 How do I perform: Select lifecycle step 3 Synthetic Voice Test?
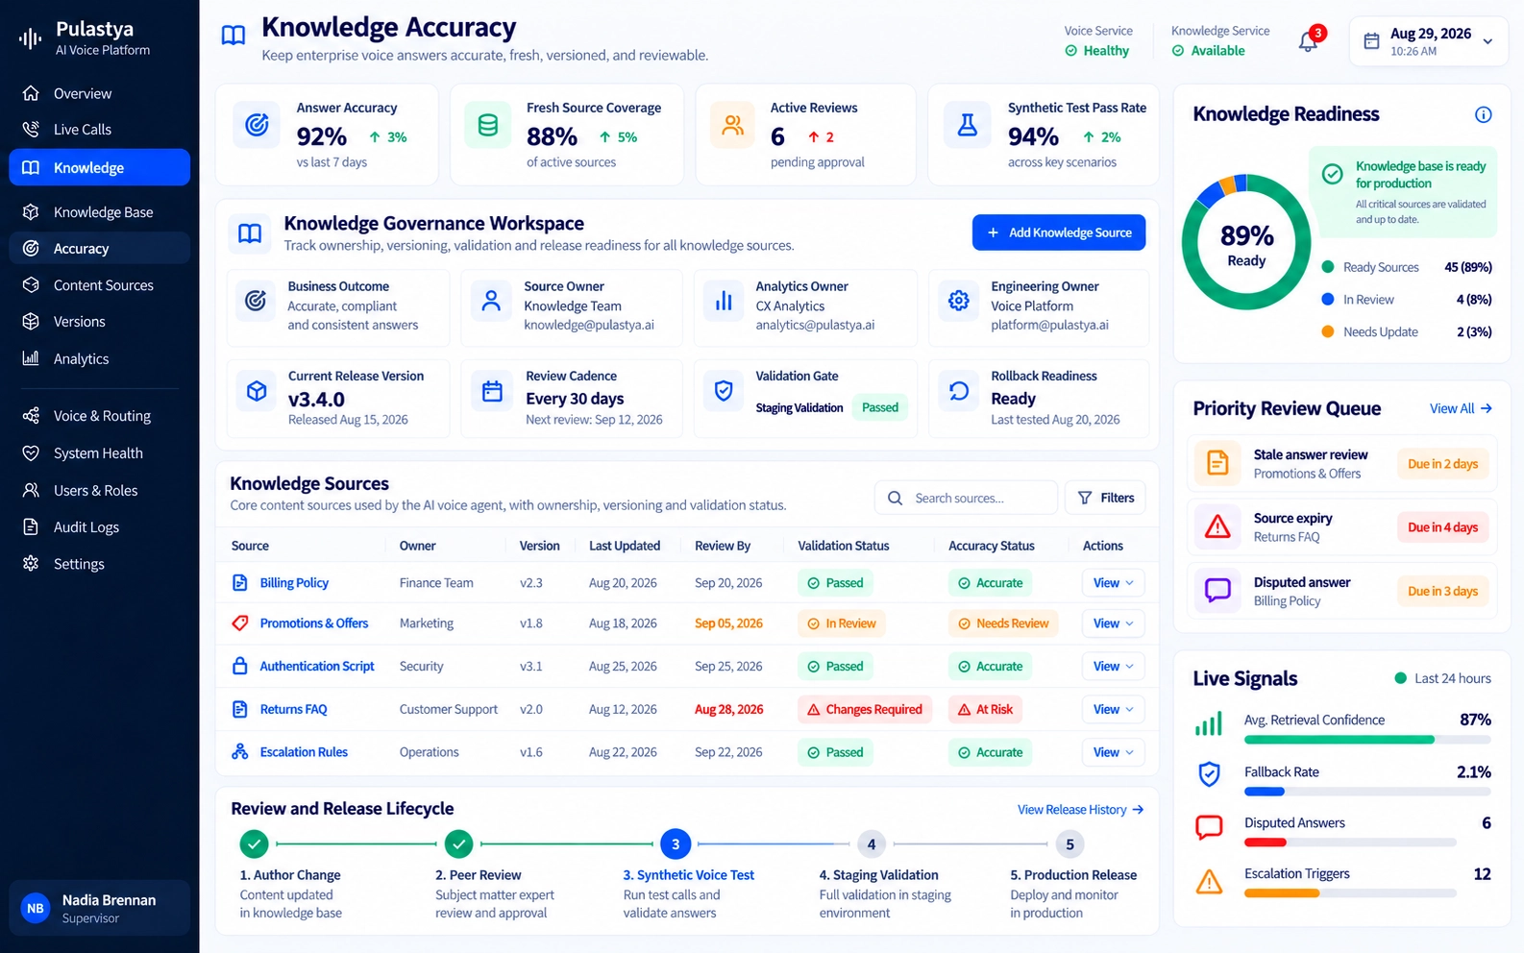[676, 844]
